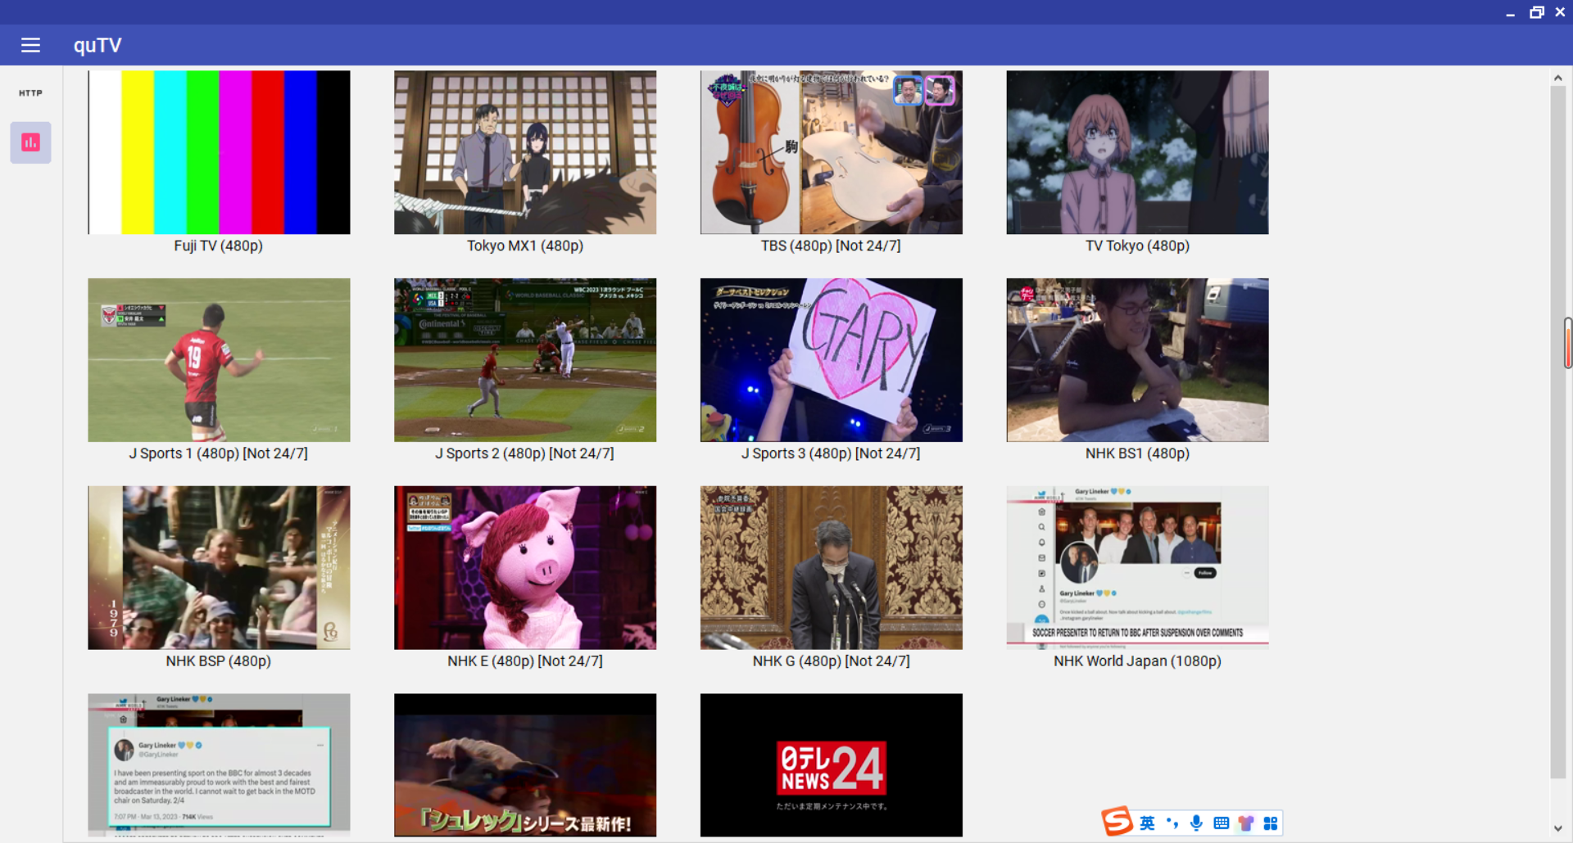This screenshot has width=1573, height=843.
Task: Click the Fuji TV (480p) label
Action: (x=219, y=246)
